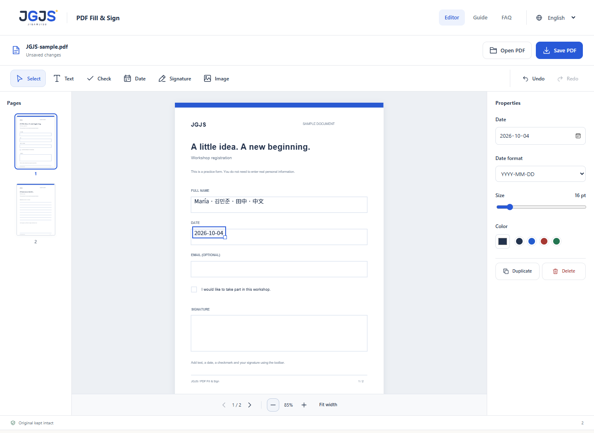
Task: Choose the red color swatch
Action: pos(544,241)
